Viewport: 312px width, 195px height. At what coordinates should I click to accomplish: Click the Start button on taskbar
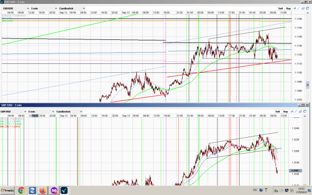pyautogui.click(x=7, y=191)
